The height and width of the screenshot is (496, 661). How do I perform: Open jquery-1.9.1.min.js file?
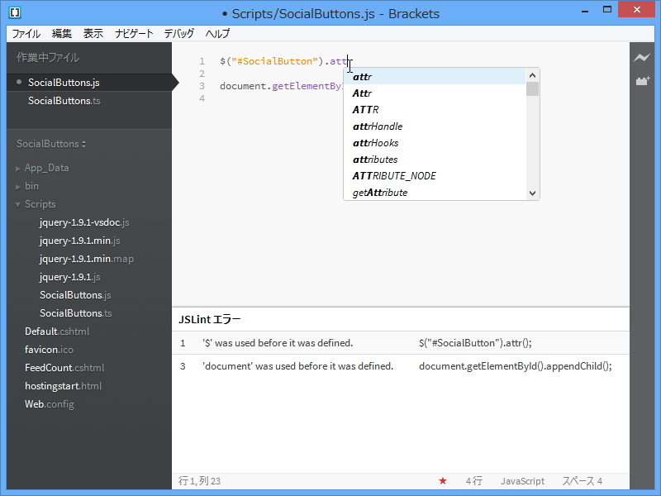pos(79,241)
